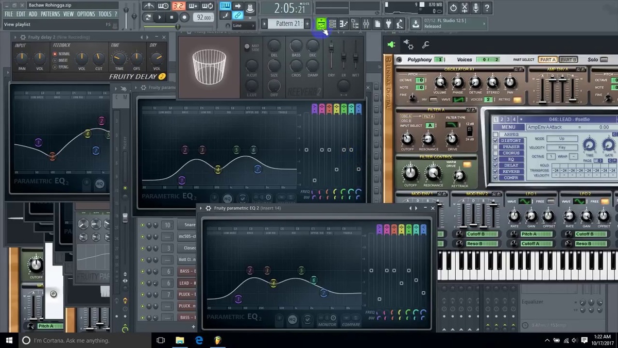The height and width of the screenshot is (348, 618).
Task: Open the PATTERNS menu
Action: (50, 14)
